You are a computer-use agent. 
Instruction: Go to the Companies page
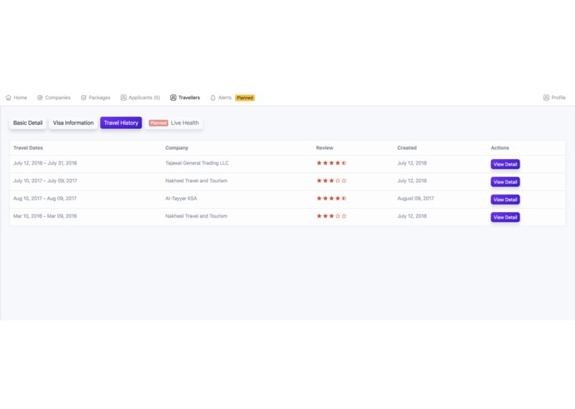point(54,98)
